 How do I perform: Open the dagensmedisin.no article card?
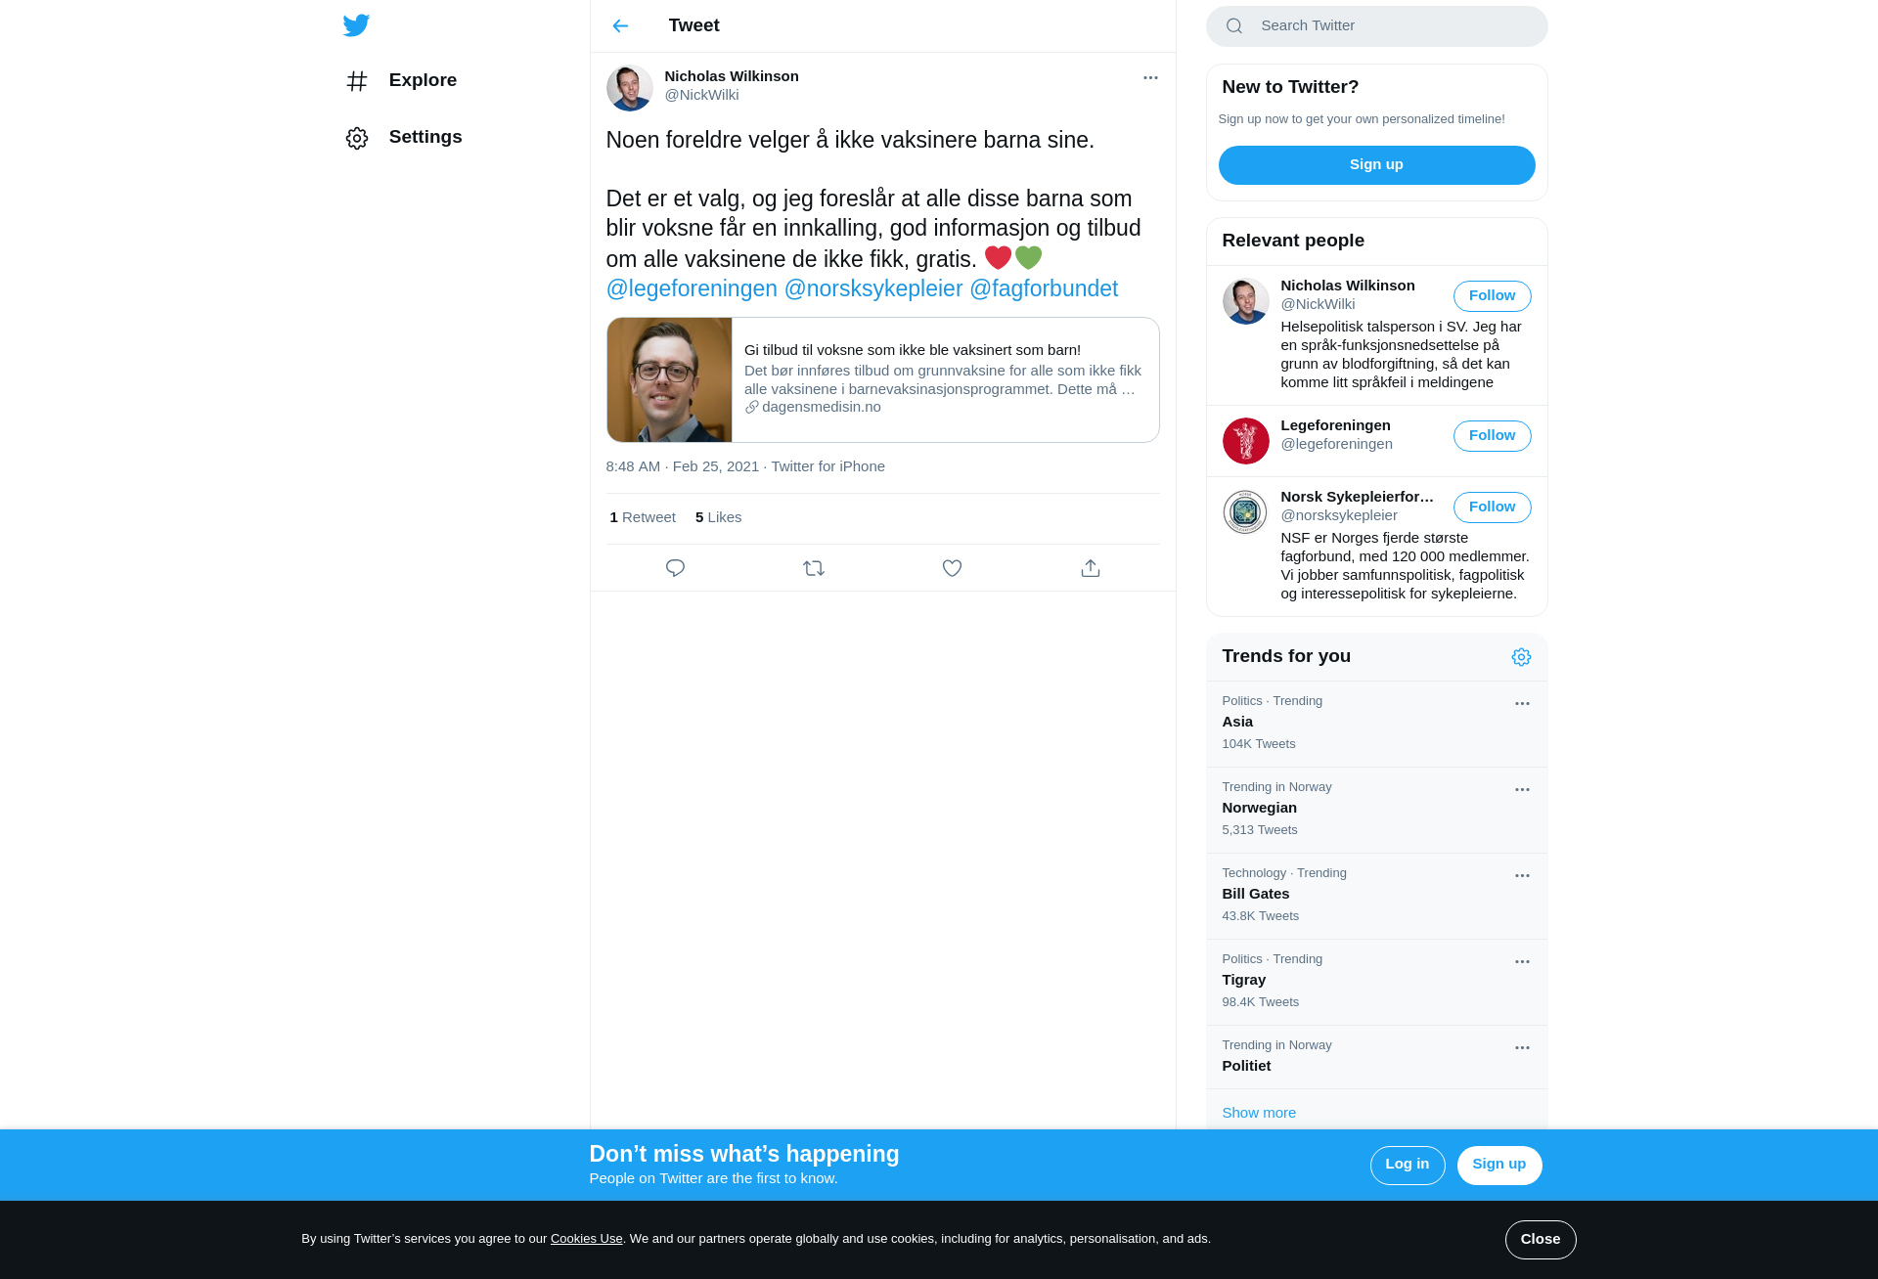[882, 379]
